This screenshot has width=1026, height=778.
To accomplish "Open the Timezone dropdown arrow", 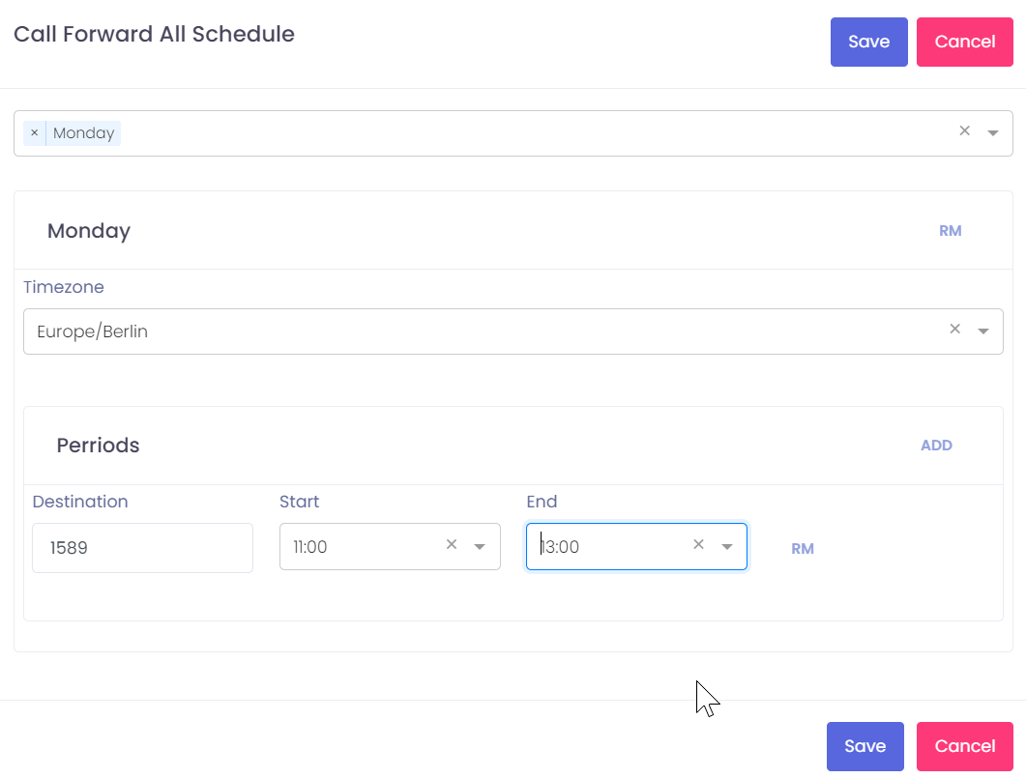I will [983, 331].
